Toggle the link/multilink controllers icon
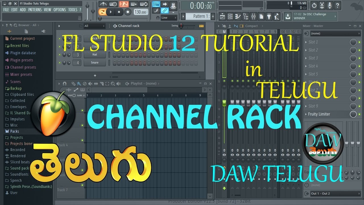This screenshot has height=205, width=364. coord(165,11)
